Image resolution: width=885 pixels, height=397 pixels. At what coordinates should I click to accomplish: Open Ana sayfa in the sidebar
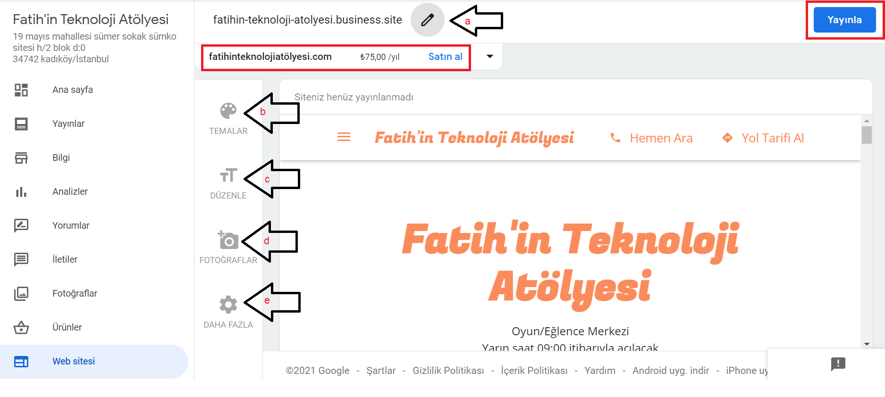(x=73, y=90)
